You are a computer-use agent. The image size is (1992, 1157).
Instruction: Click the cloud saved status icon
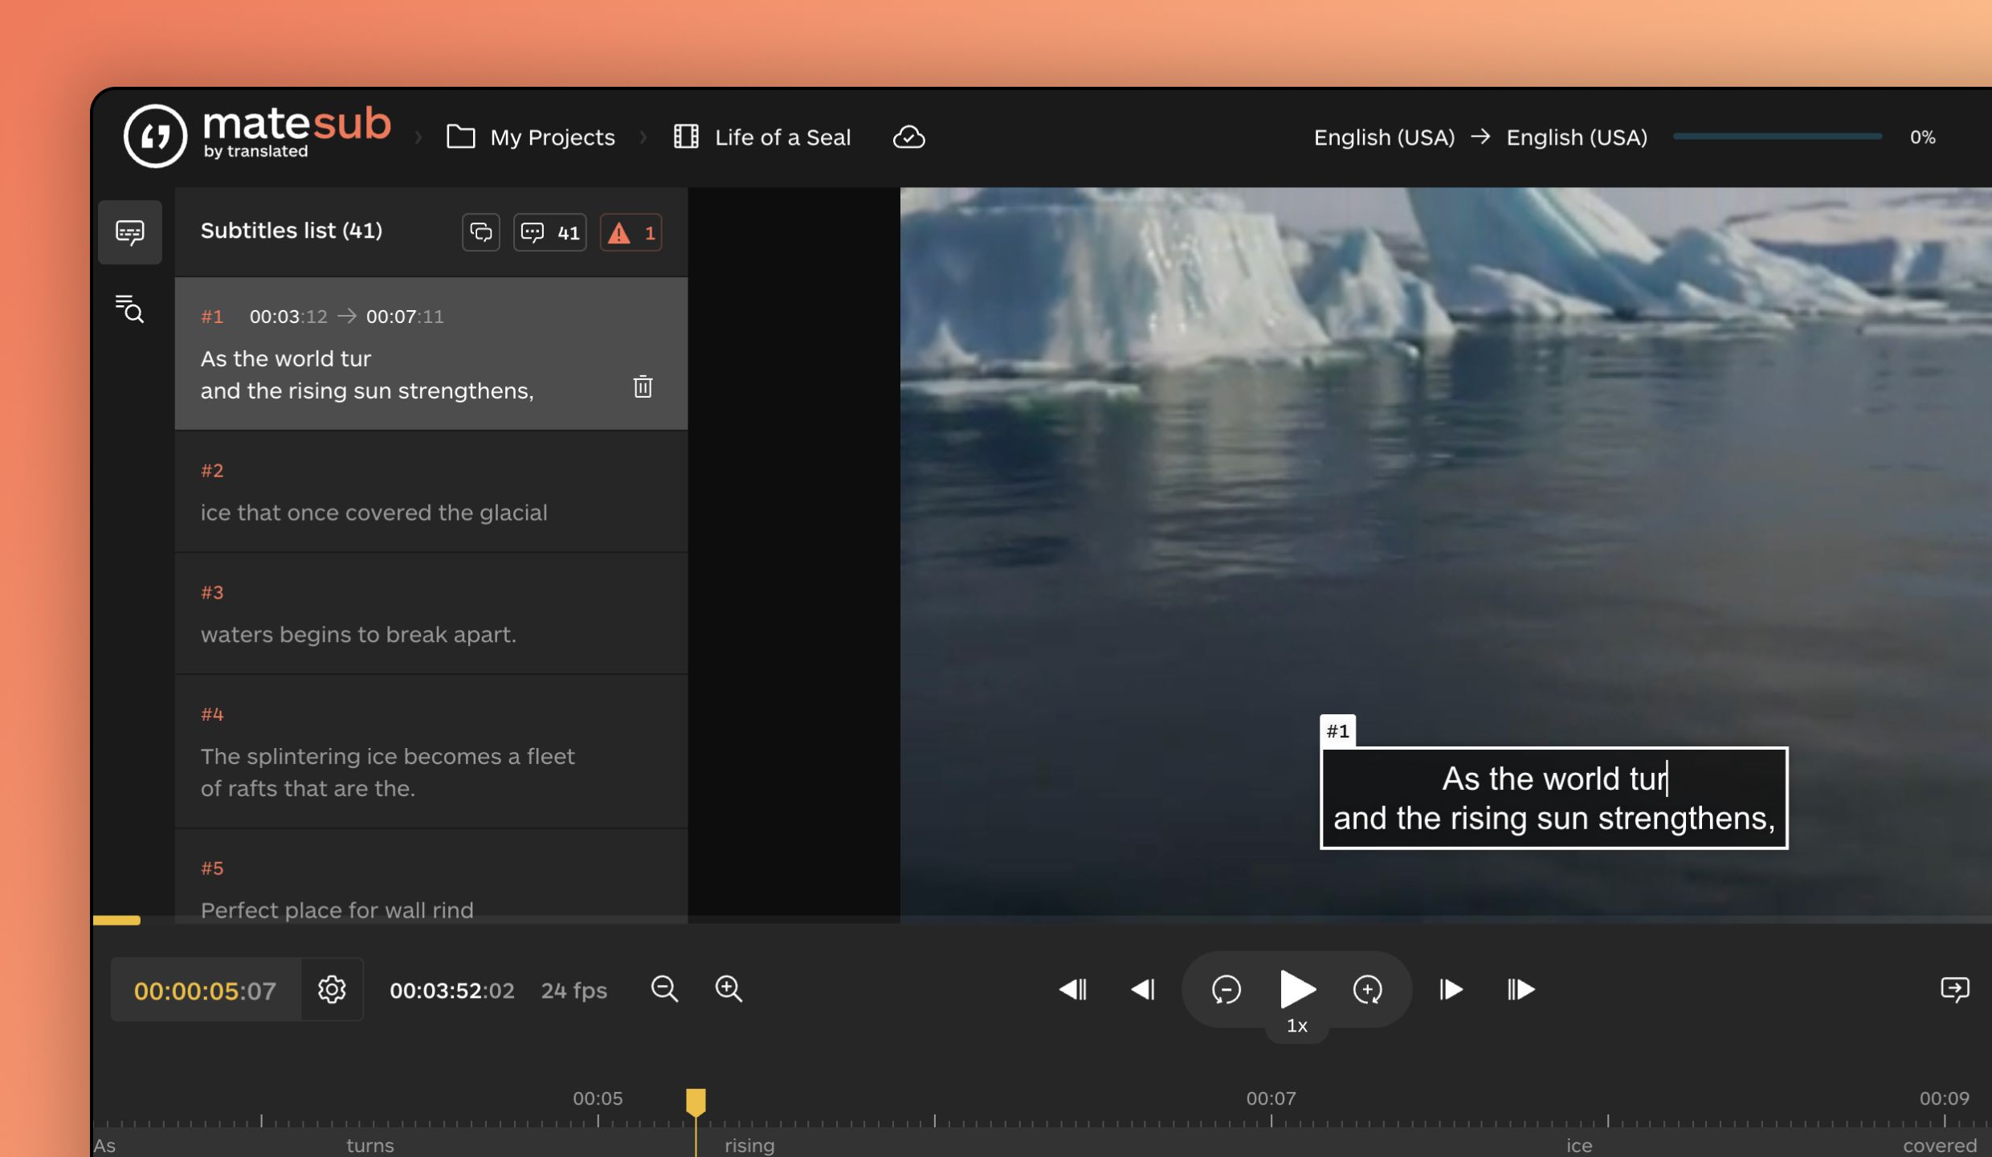[908, 137]
